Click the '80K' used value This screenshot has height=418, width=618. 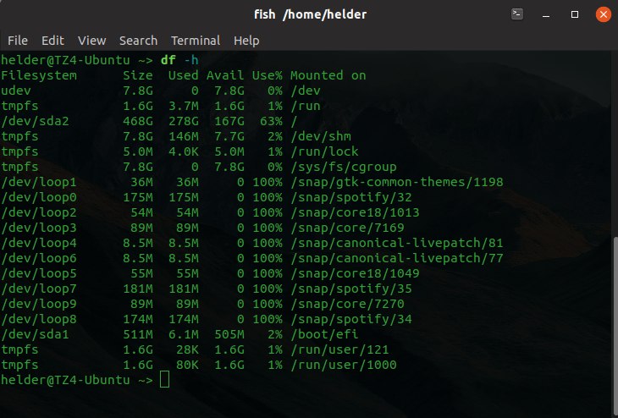(187, 366)
